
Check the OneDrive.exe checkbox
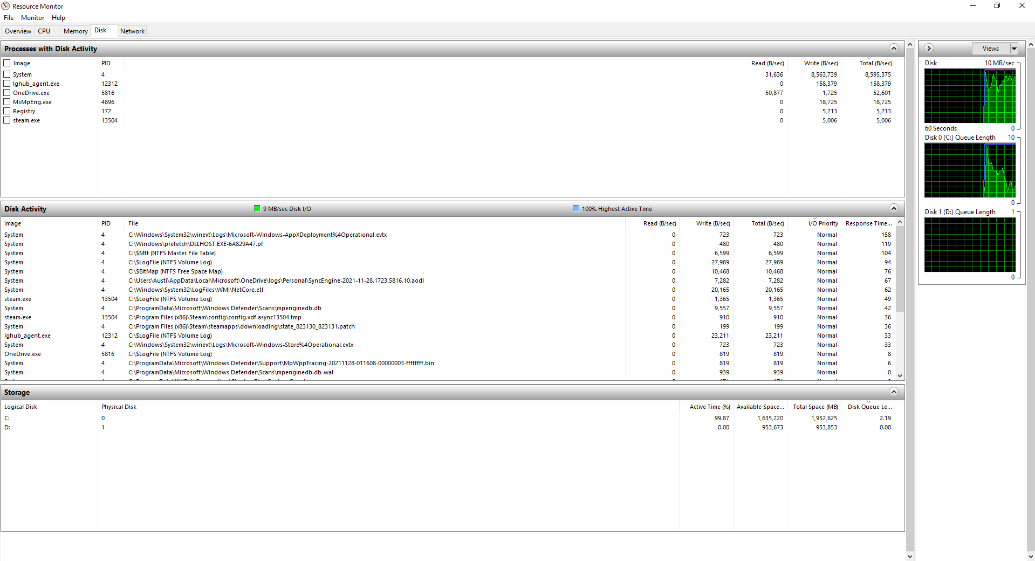[x=7, y=93]
